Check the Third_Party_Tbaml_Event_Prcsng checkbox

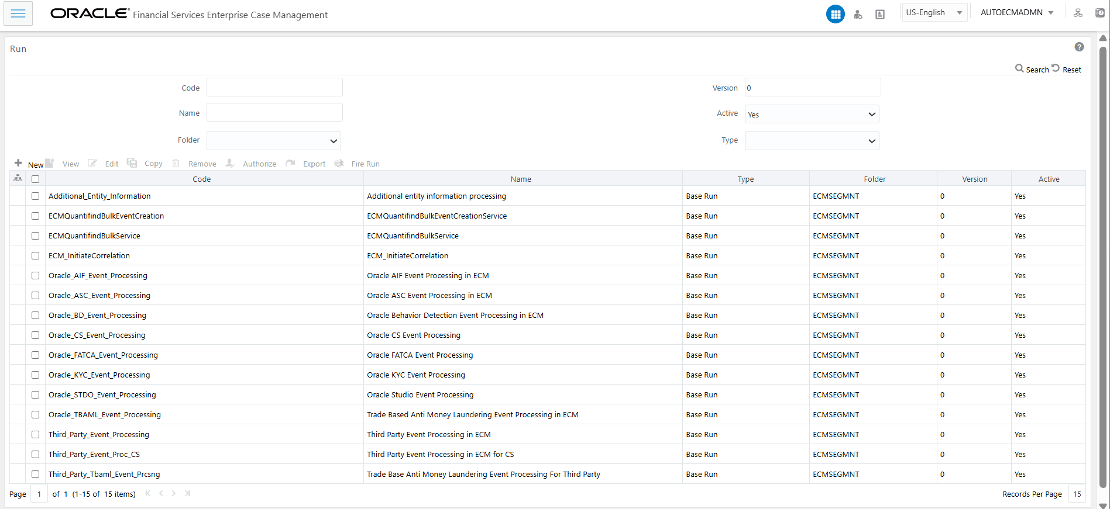36,475
